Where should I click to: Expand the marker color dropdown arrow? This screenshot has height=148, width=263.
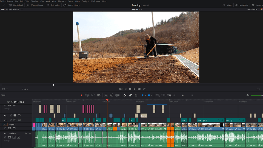[152, 95]
